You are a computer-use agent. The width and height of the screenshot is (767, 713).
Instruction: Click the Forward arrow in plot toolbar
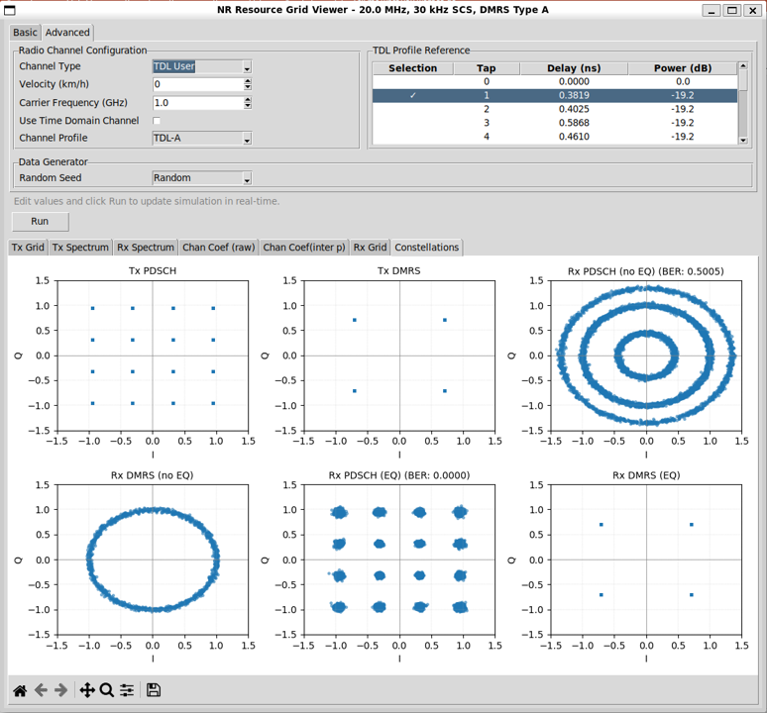tap(61, 690)
